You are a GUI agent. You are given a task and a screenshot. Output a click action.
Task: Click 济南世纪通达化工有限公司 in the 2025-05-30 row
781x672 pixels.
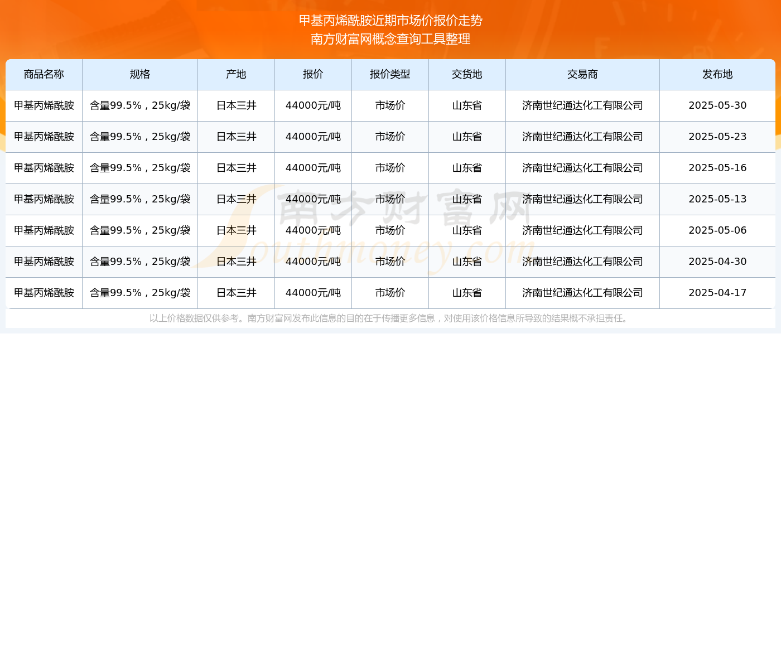point(583,105)
